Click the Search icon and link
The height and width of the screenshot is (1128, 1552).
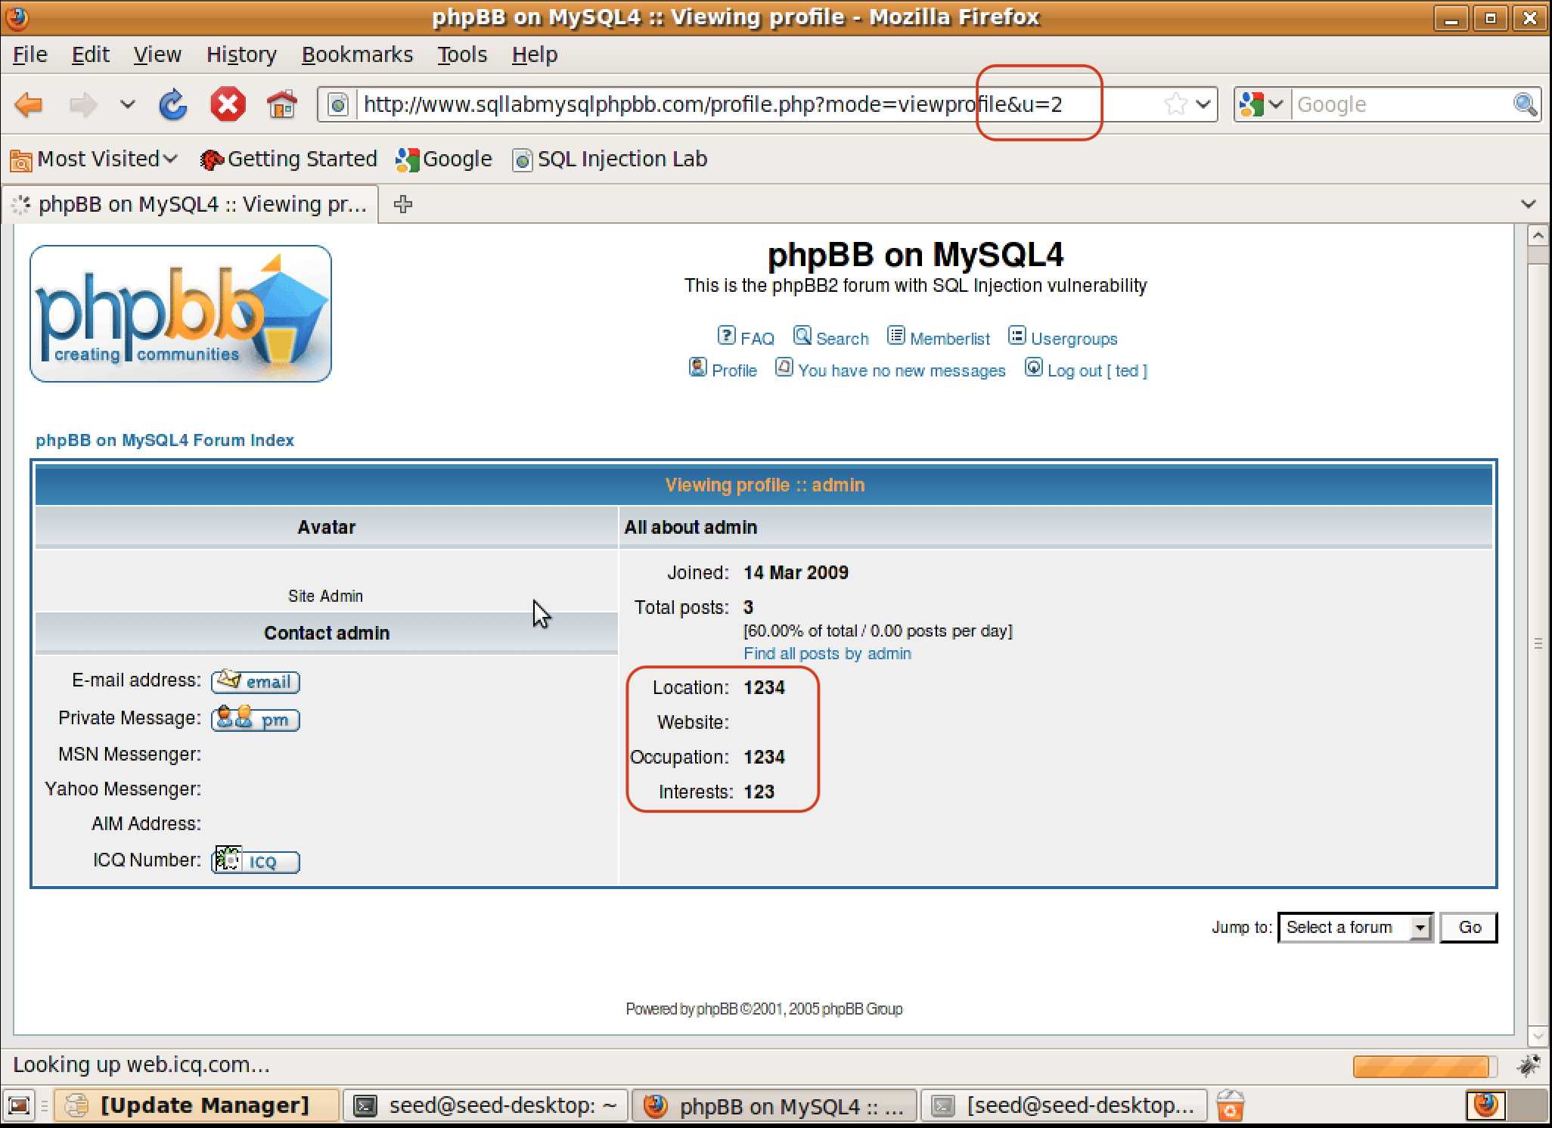click(830, 337)
